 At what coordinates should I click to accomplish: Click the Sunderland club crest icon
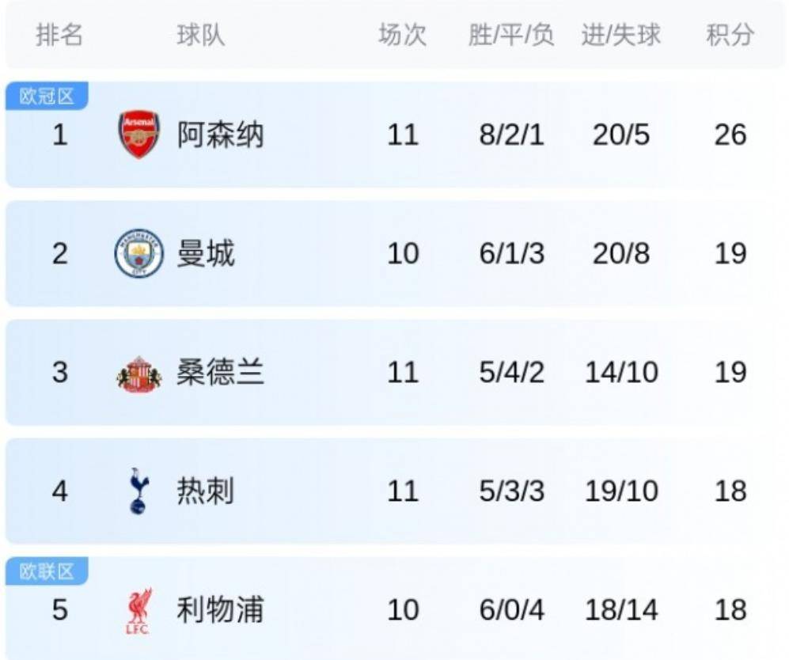(x=139, y=373)
